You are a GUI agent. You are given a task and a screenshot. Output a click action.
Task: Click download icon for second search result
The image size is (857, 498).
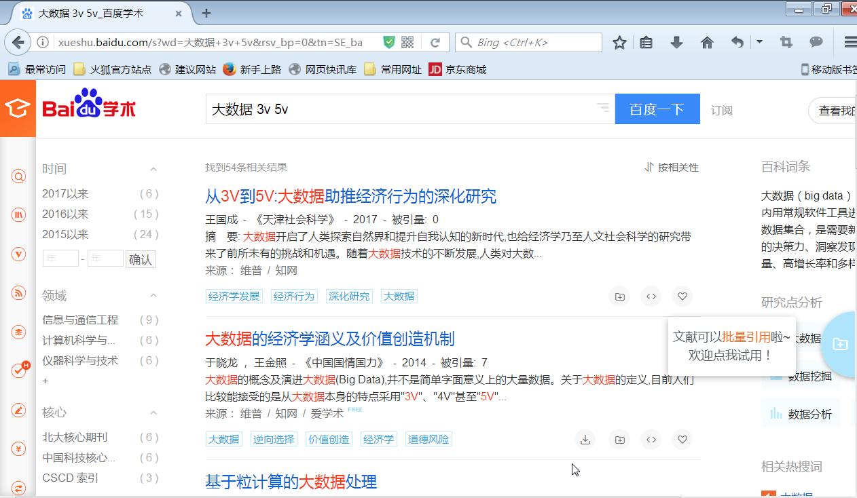[x=585, y=440]
